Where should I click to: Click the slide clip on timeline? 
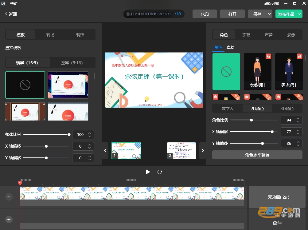click(x=132, y=193)
